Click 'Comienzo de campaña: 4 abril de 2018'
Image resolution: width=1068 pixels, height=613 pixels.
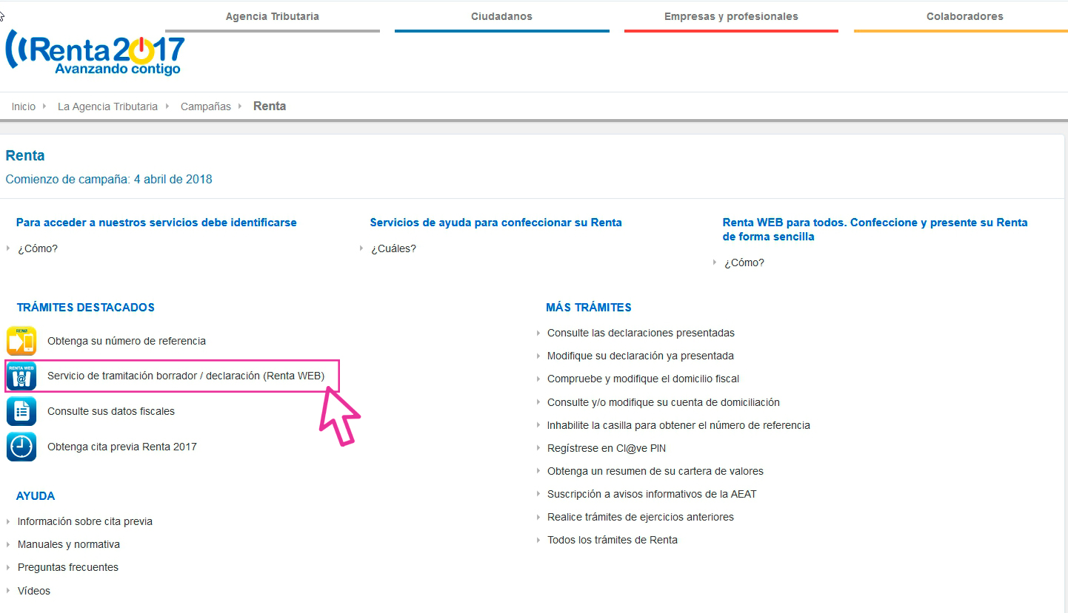click(x=109, y=179)
